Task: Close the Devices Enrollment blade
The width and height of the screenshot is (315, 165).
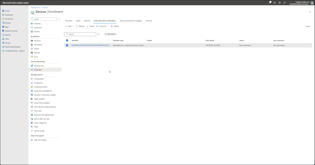Action: tap(310, 12)
